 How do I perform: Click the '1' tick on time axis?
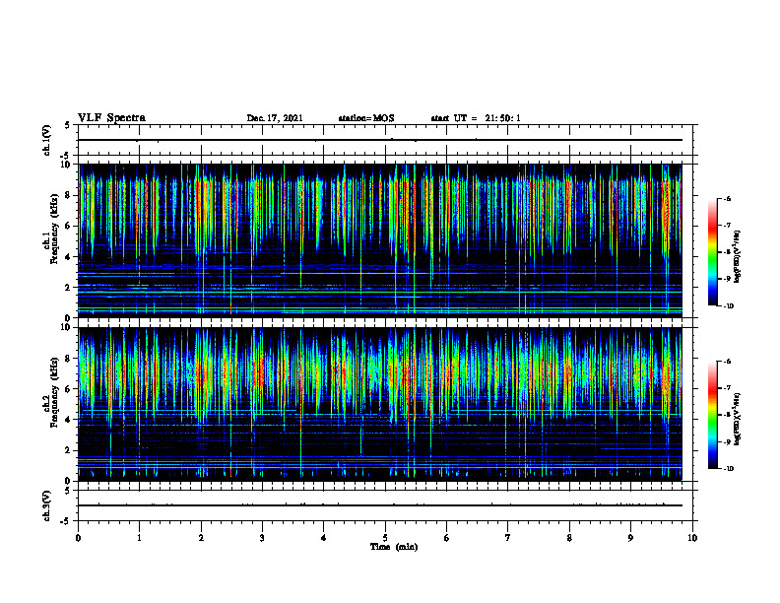point(139,538)
